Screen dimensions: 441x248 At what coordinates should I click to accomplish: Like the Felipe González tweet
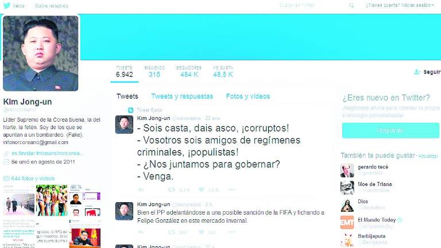(202, 232)
